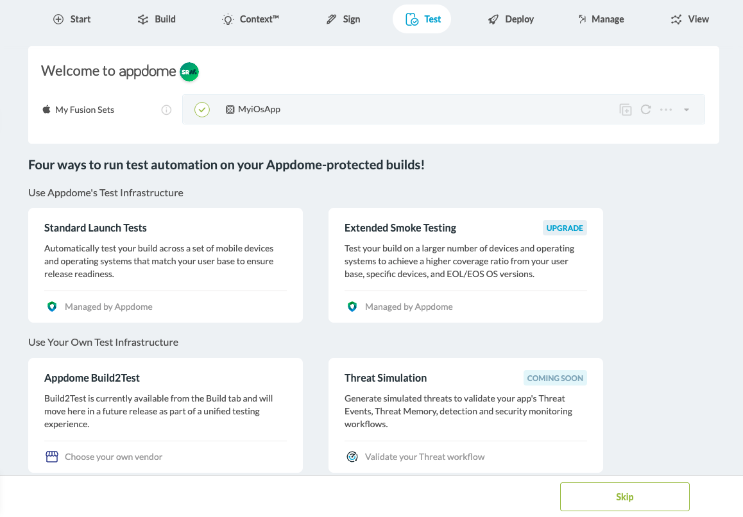Click the Use Your Own Test Infrastructure heading
743x517 pixels.
click(103, 342)
